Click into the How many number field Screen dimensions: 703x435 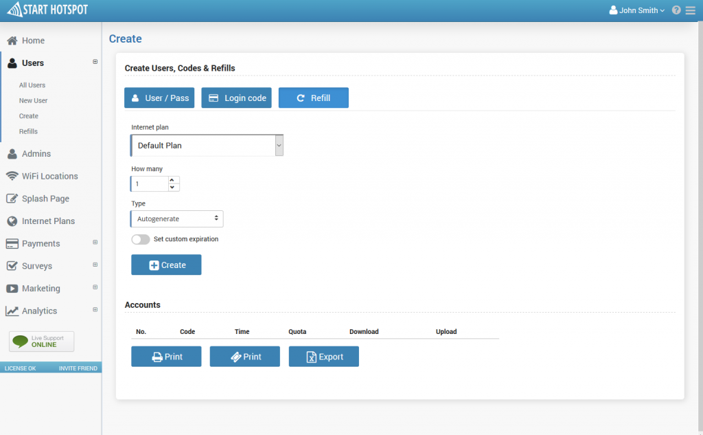[x=149, y=183]
